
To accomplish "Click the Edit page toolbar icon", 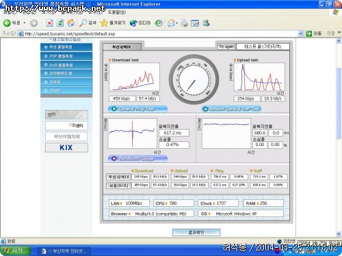I will click(x=195, y=23).
